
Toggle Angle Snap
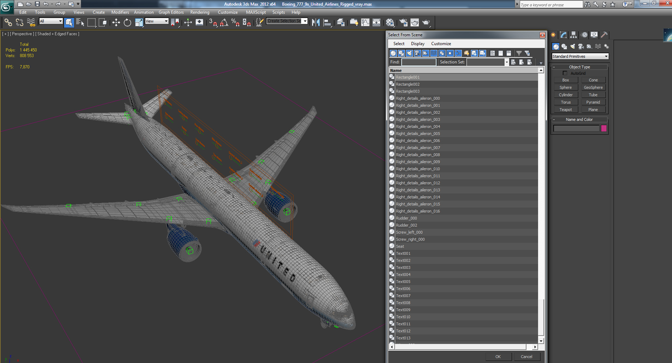pos(224,22)
